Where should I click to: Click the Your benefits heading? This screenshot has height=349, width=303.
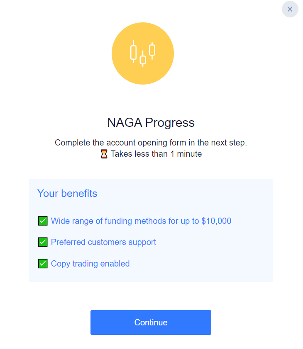[67, 193]
